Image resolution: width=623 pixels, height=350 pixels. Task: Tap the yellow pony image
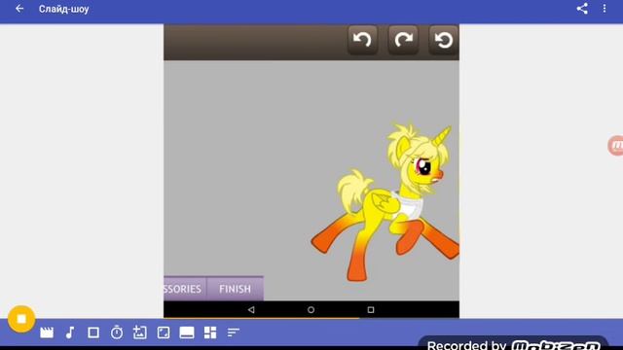385,202
